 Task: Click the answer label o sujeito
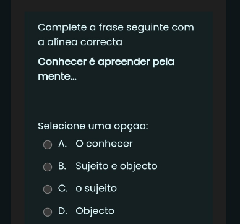96,189
